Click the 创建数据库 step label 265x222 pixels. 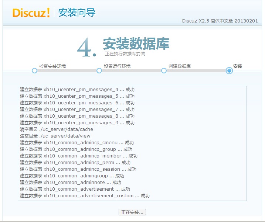(180, 66)
